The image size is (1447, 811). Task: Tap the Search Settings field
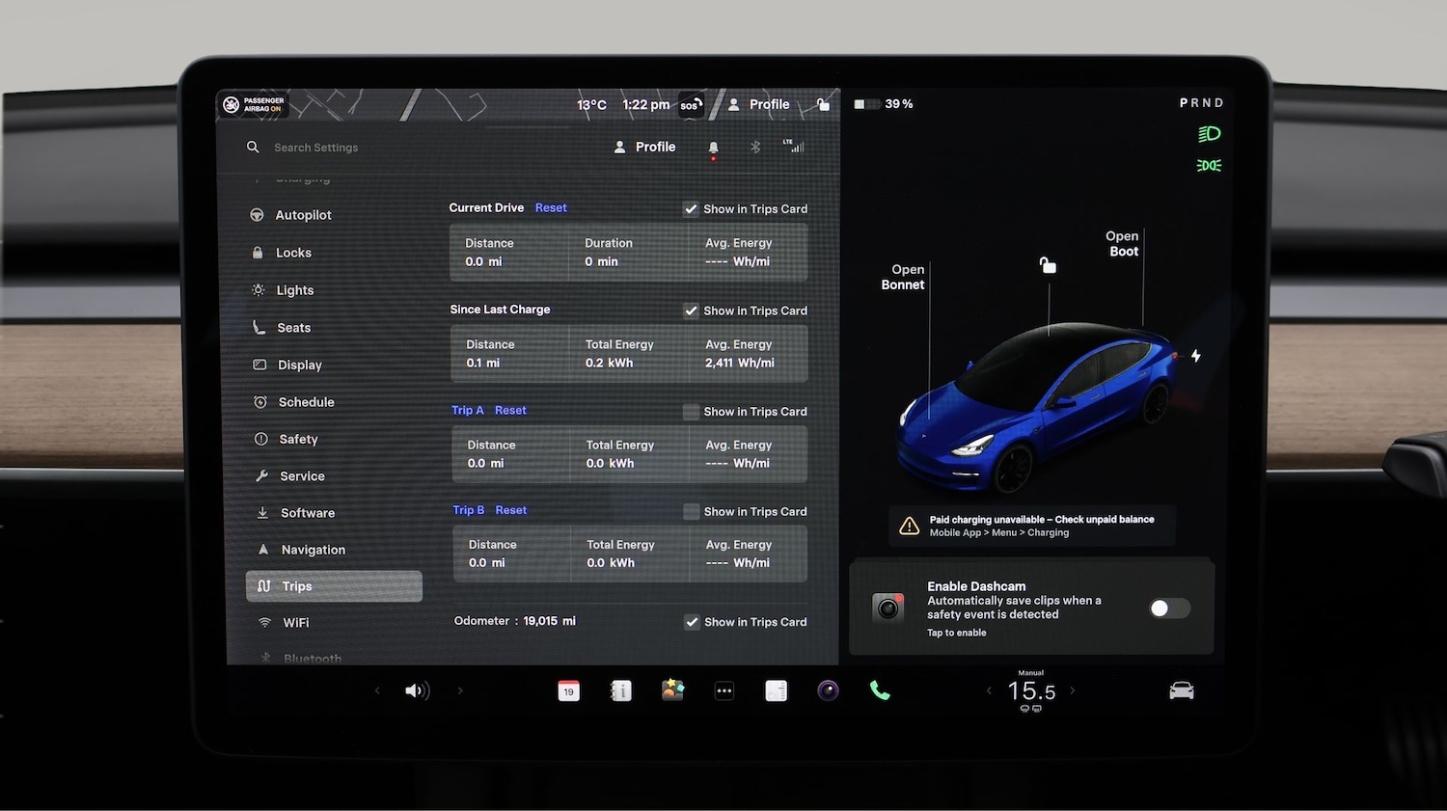(x=315, y=147)
